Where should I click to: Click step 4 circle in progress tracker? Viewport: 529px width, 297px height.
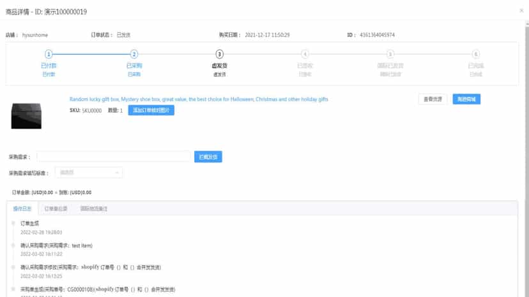(x=305, y=54)
